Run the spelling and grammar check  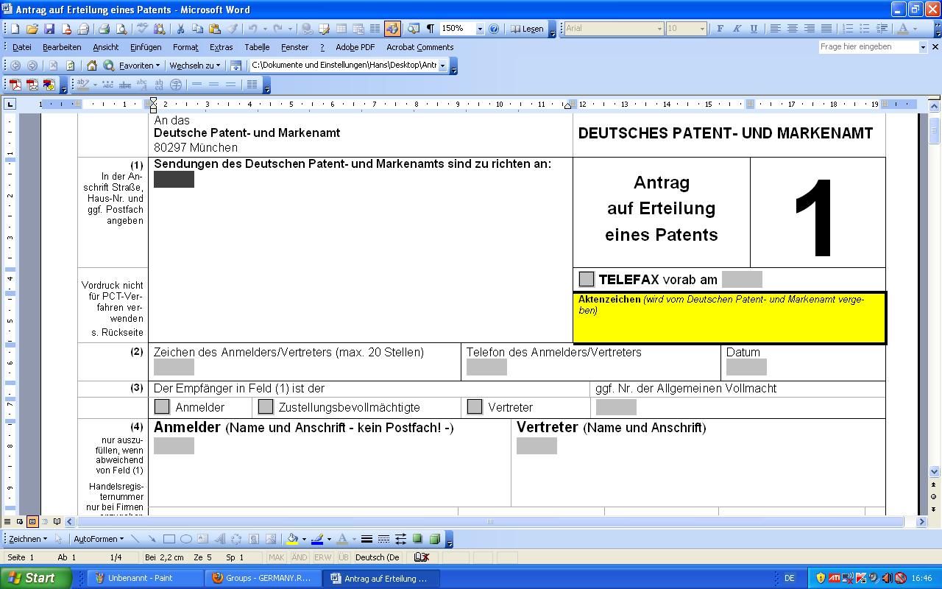(142, 29)
